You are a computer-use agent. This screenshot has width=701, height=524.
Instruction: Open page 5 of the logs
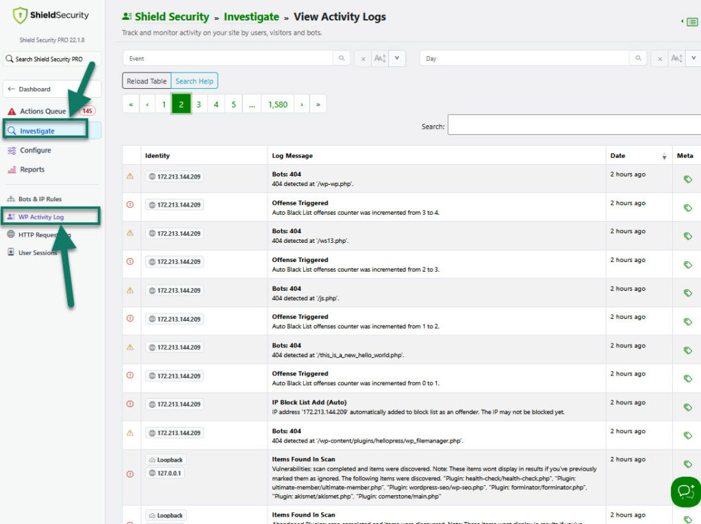tap(233, 105)
